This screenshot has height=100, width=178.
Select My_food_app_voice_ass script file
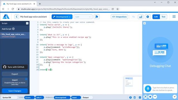tap(15, 35)
